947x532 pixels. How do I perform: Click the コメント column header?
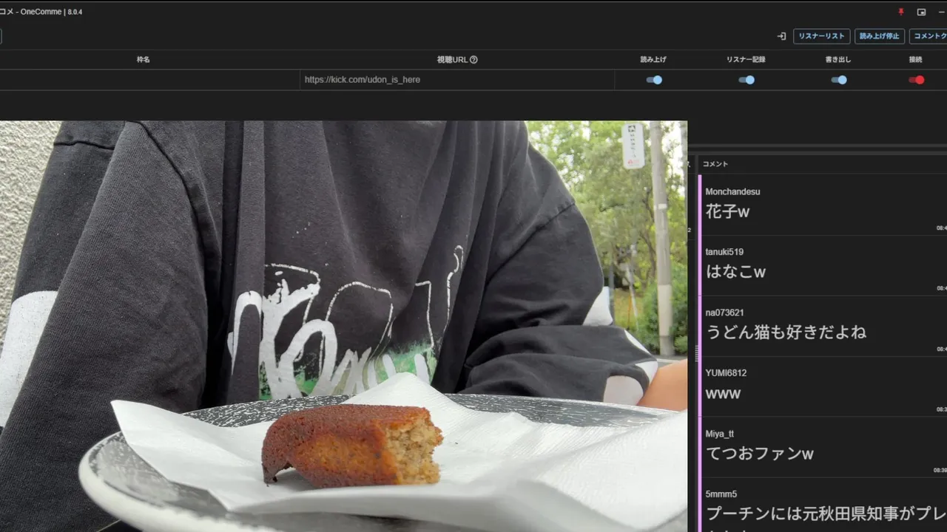click(x=715, y=164)
